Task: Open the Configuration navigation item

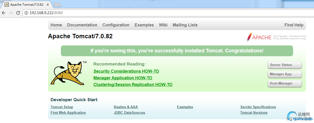Action: point(116,25)
